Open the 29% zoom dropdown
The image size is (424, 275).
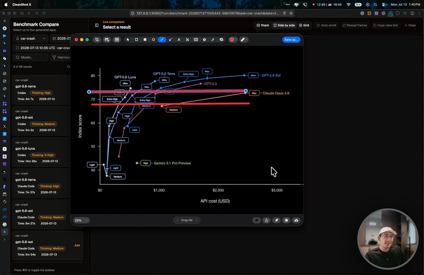[x=81, y=220]
